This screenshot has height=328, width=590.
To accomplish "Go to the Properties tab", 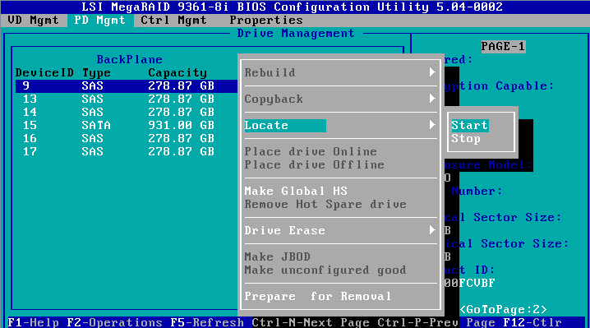I will coord(266,21).
